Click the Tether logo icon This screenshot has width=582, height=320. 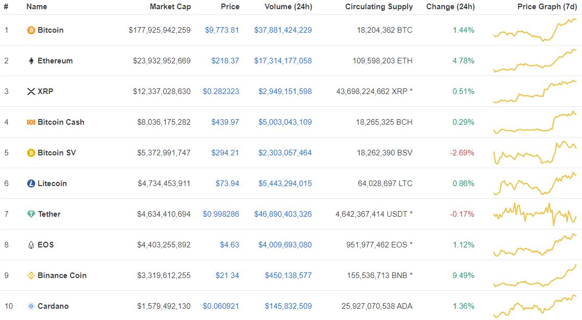click(x=31, y=214)
